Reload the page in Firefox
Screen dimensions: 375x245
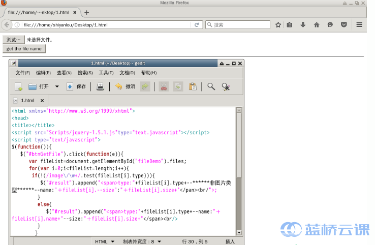pyautogui.click(x=197, y=24)
